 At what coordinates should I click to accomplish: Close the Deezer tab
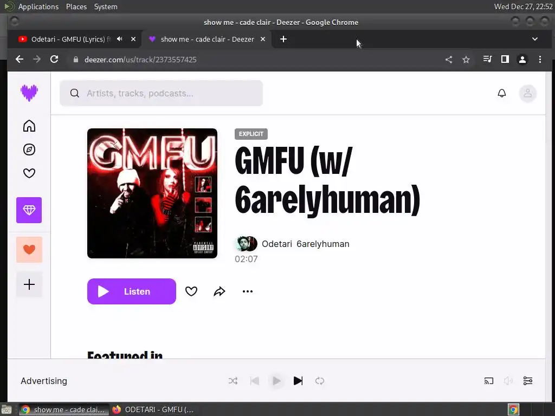263,39
